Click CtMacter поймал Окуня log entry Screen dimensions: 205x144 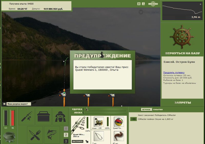point(156,119)
